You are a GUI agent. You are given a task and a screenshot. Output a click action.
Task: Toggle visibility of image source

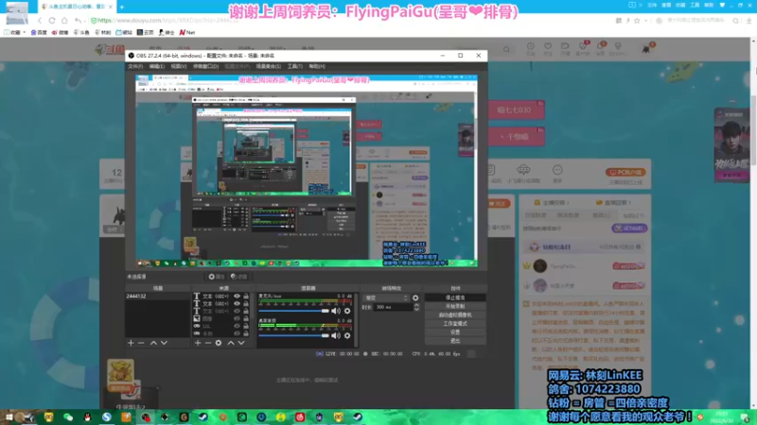pos(238,318)
